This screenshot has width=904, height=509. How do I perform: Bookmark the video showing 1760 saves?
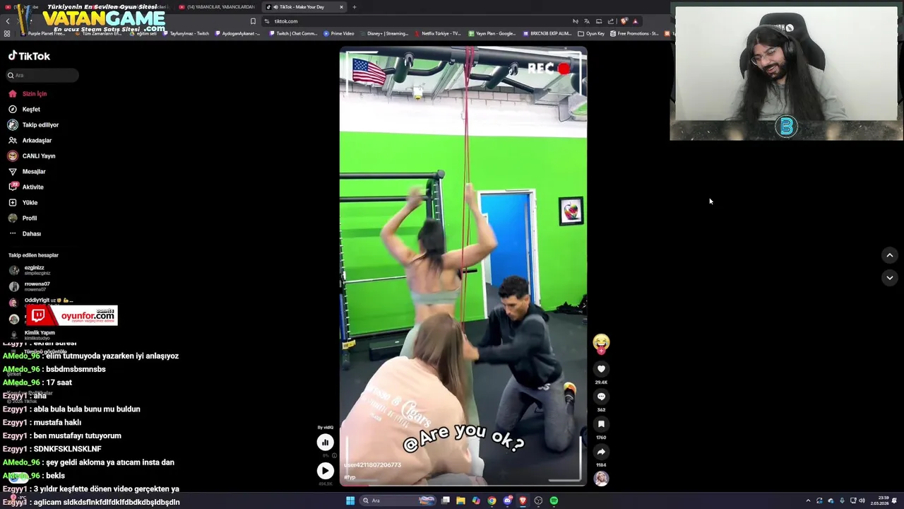pyautogui.click(x=601, y=424)
